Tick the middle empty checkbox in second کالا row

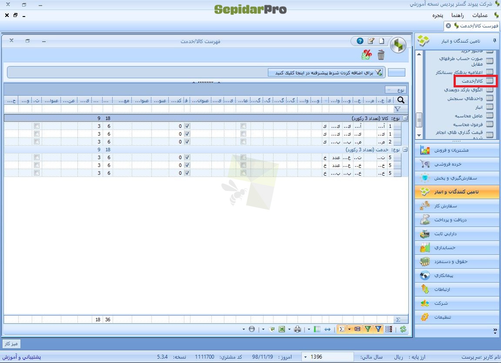pos(243,134)
